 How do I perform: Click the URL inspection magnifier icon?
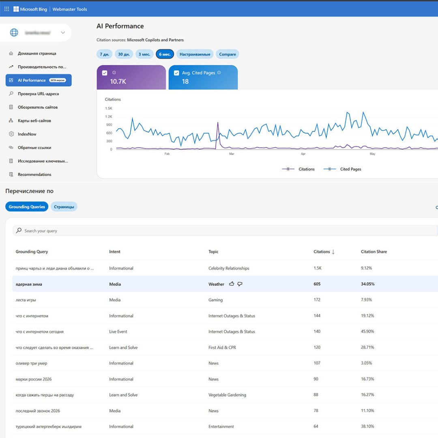11,94
